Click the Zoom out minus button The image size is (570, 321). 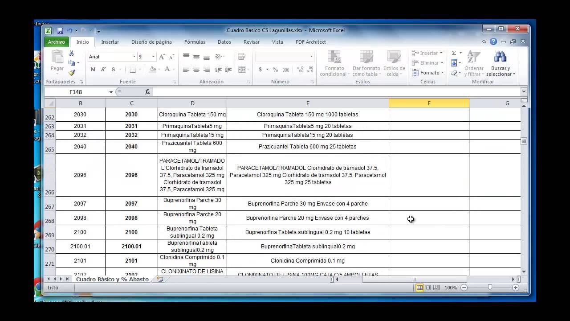tap(464, 288)
